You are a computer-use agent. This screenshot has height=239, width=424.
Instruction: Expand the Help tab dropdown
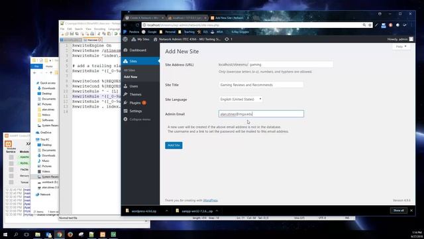401,46
